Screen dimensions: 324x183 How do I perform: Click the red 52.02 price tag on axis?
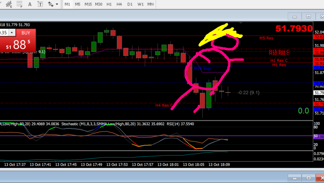pyautogui.click(x=319, y=37)
